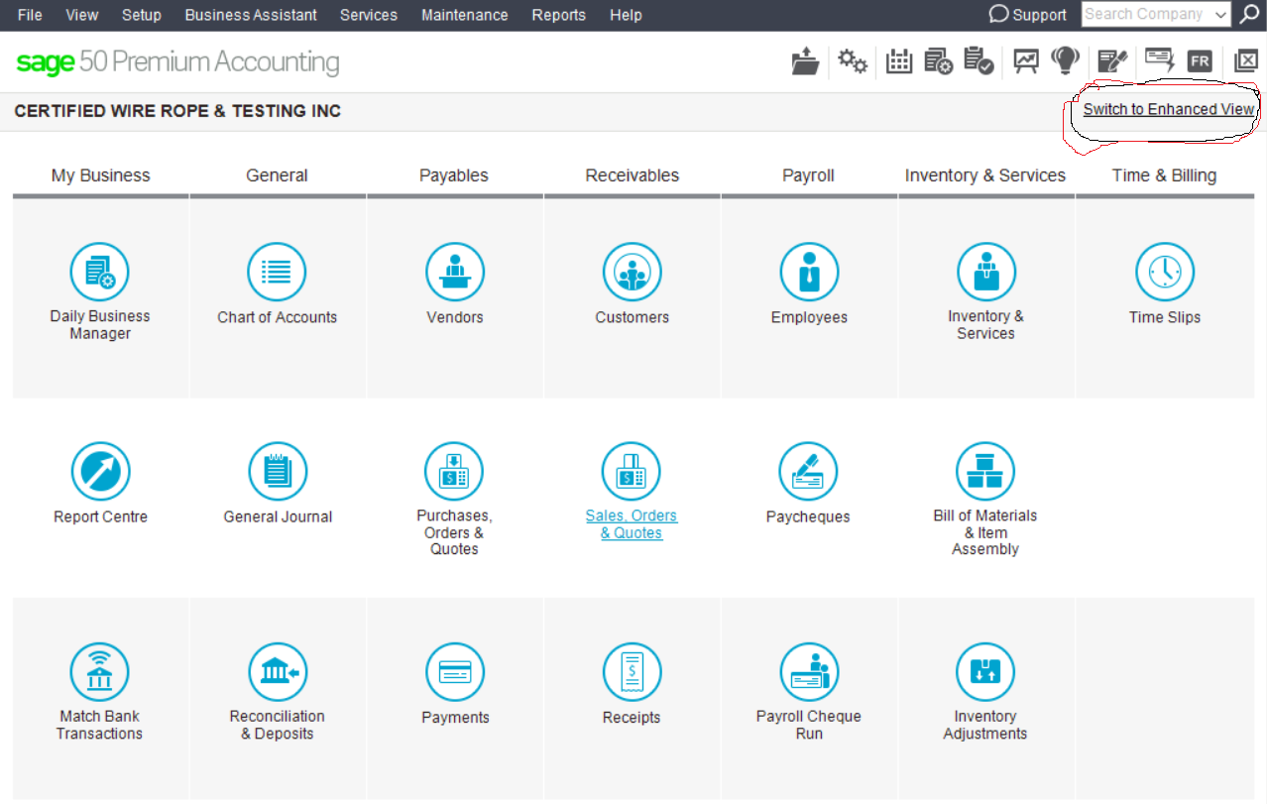The height and width of the screenshot is (804, 1267).
Task: Launch the Report Centre icon
Action: coord(100,472)
